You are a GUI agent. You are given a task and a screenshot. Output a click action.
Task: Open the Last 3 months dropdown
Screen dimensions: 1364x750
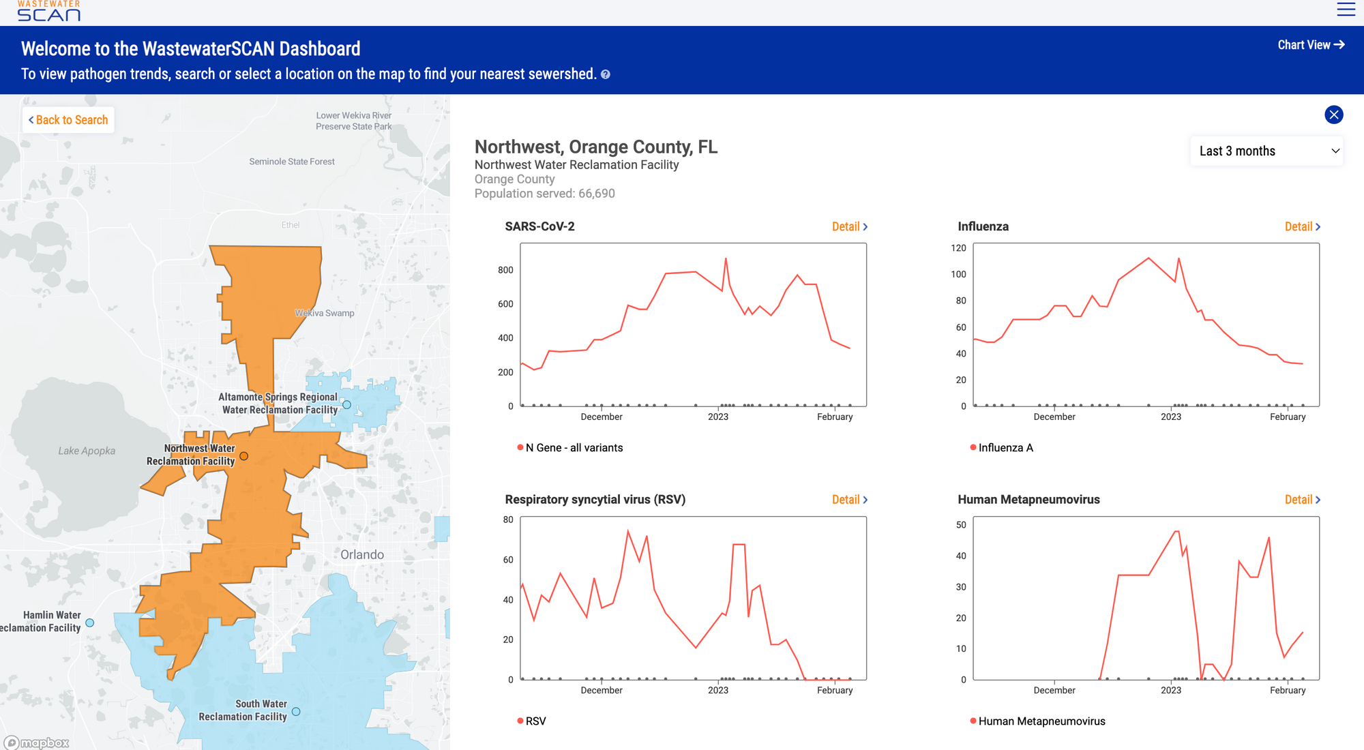point(1267,151)
